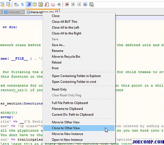Close the index.php tab
Viewport: 164px width, 145px height.
[23, 12]
